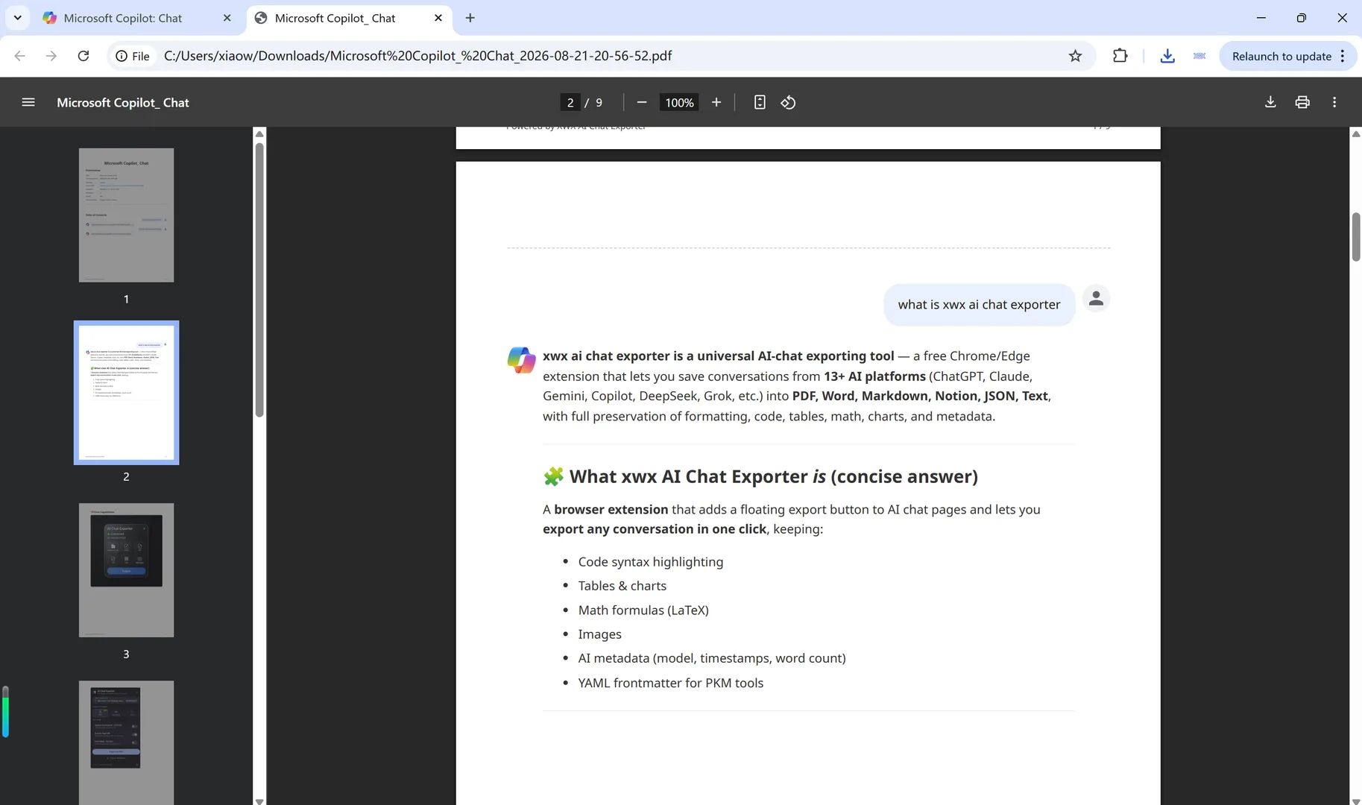Click the 100% zoom level field
The image size is (1362, 805).
click(679, 102)
